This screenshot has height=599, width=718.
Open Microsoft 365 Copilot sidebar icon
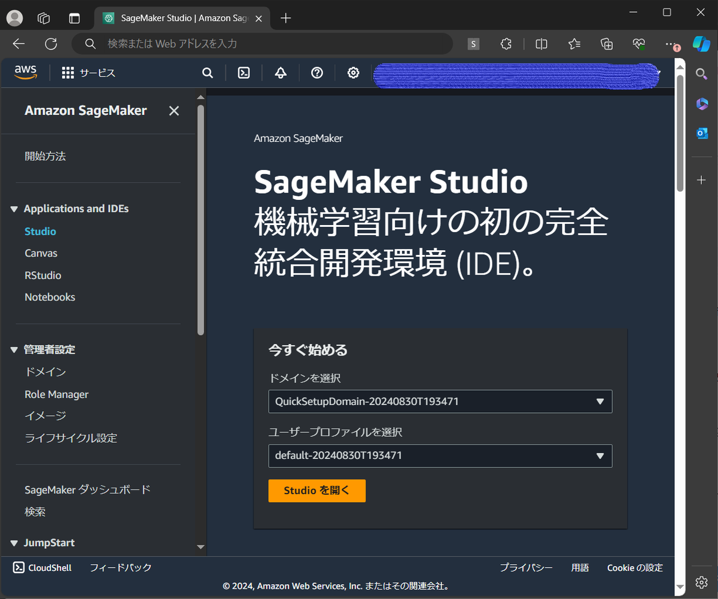click(702, 104)
